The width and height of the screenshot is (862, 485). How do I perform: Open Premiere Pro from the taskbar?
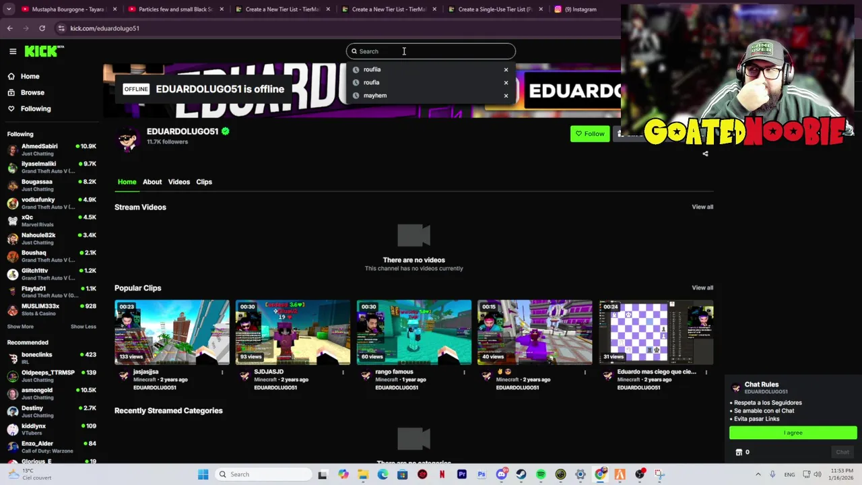(x=462, y=474)
